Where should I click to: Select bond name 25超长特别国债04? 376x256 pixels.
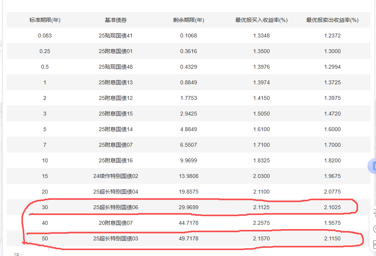click(x=115, y=192)
